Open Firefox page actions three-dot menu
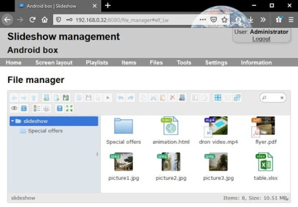Viewport: 298px width, 207px height. (x=203, y=20)
